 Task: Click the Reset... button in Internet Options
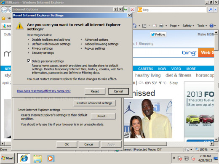103,116
